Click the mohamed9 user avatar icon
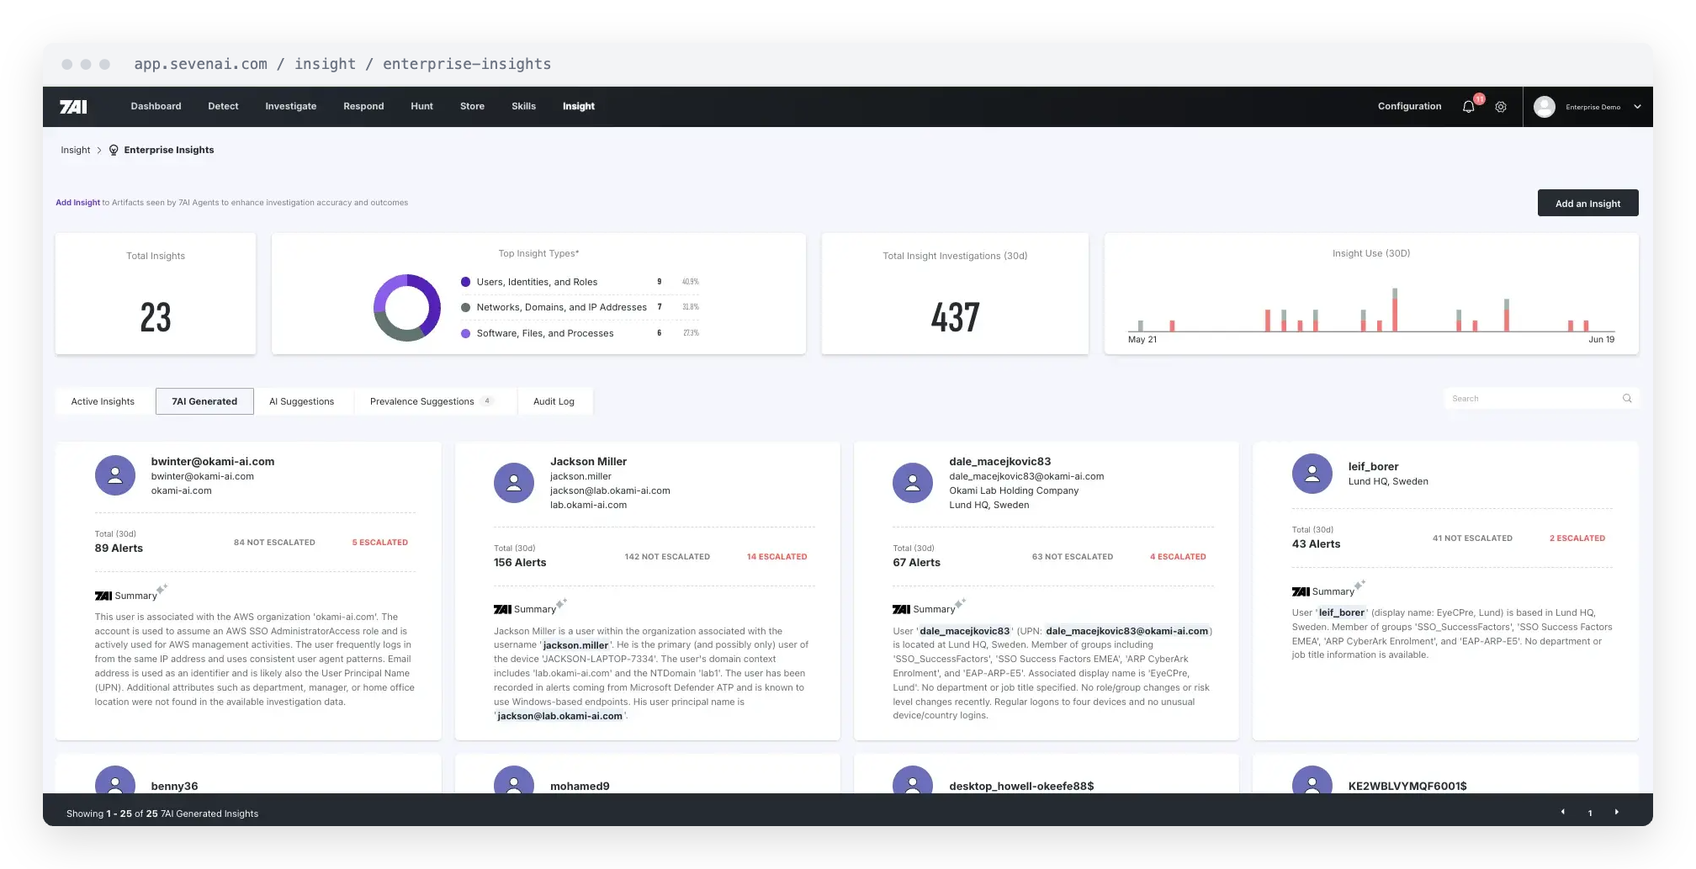Viewport: 1696px width, 869px height. coord(514,780)
